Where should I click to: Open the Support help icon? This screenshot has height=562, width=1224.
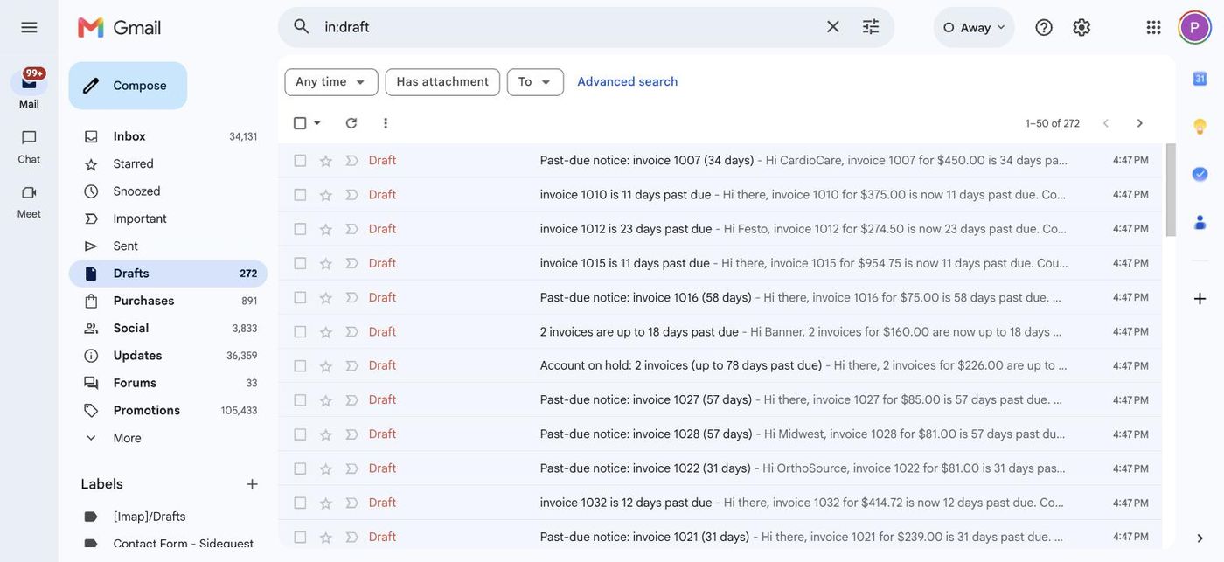1044,27
